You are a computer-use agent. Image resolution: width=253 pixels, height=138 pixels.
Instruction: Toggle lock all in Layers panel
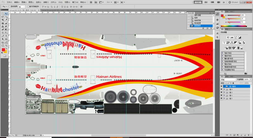point(233,83)
